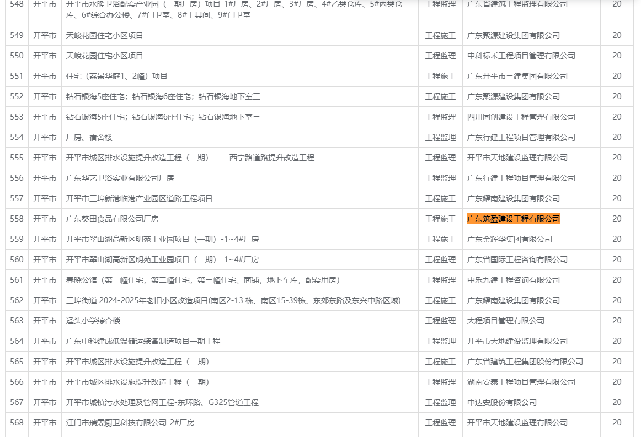Select 开平市三埠新港临港产业园区道路工程项目
The image size is (641, 437).
(140, 198)
